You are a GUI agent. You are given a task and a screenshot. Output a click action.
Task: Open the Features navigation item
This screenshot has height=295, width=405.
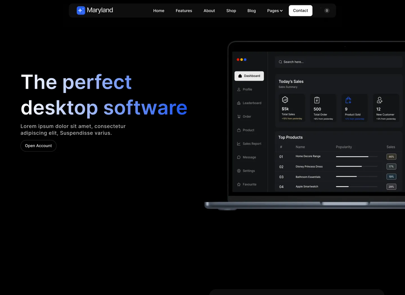[x=184, y=11]
